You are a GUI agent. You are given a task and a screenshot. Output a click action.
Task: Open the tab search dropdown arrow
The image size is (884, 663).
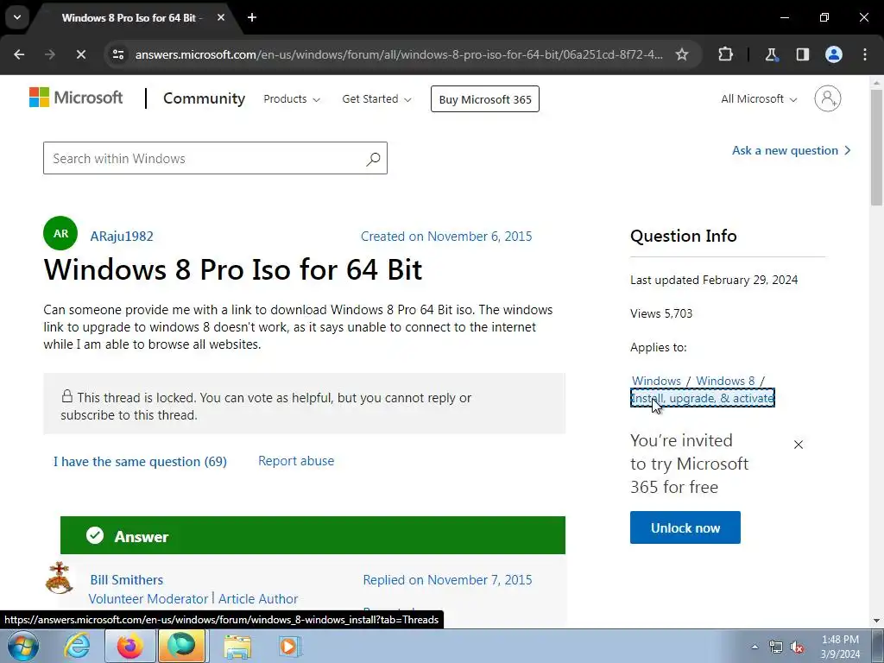pyautogui.click(x=17, y=17)
